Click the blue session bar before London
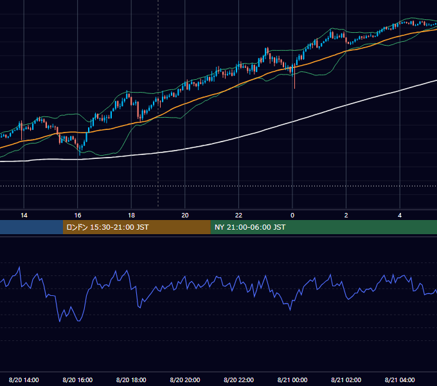Screen dimensions: 437x386 (x=31, y=227)
